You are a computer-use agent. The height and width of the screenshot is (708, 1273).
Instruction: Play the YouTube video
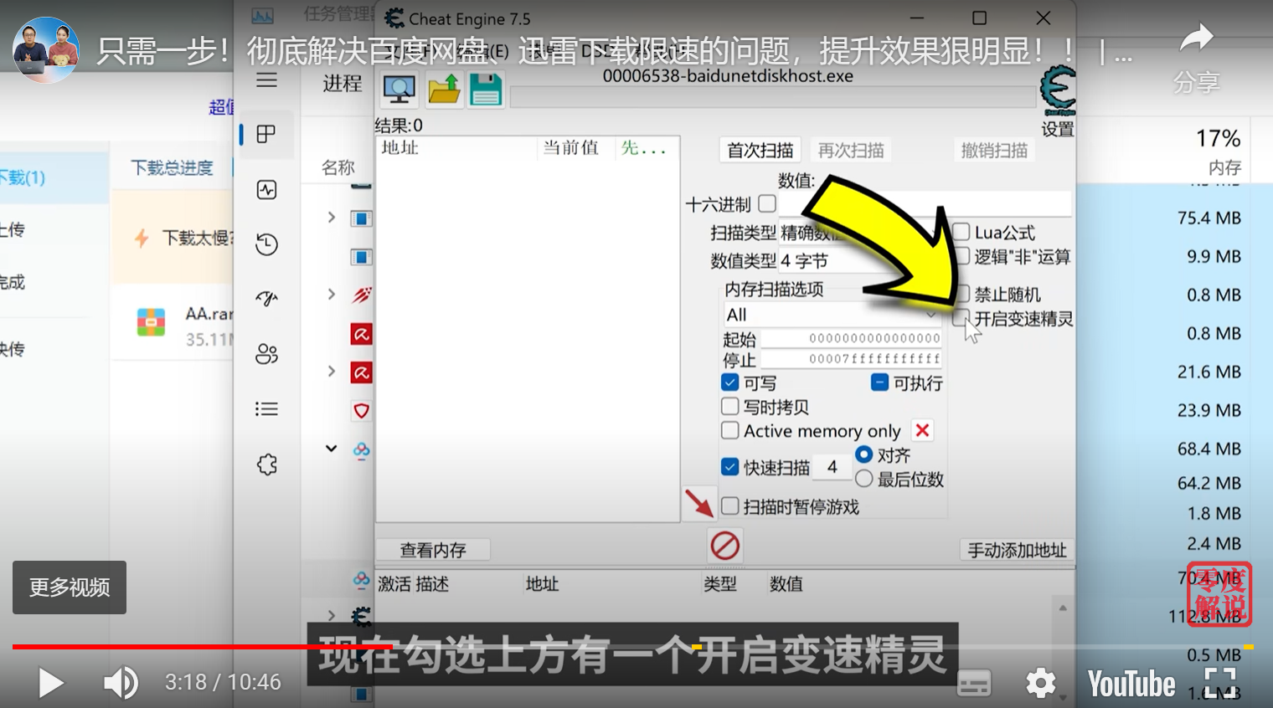pyautogui.click(x=50, y=683)
